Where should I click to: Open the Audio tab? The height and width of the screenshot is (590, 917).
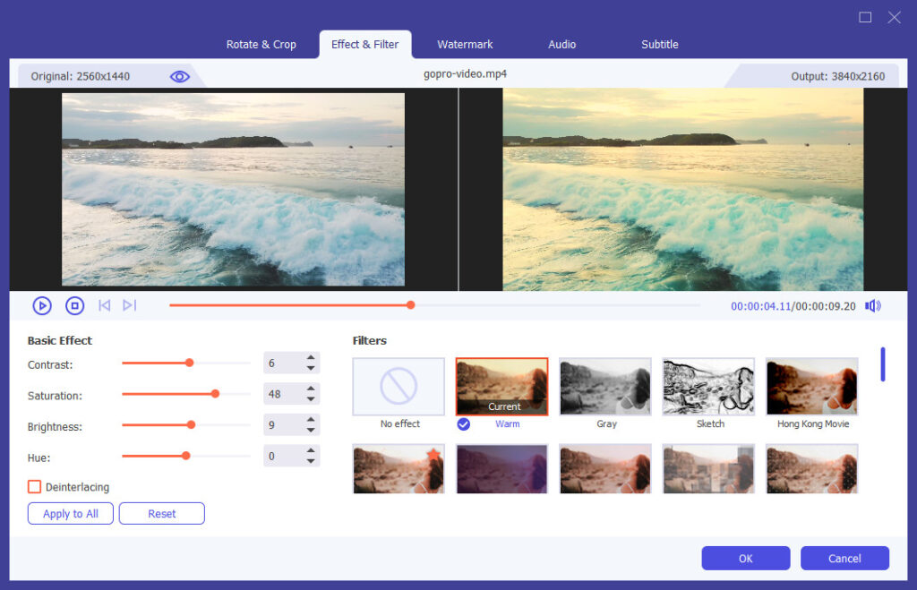(x=561, y=44)
